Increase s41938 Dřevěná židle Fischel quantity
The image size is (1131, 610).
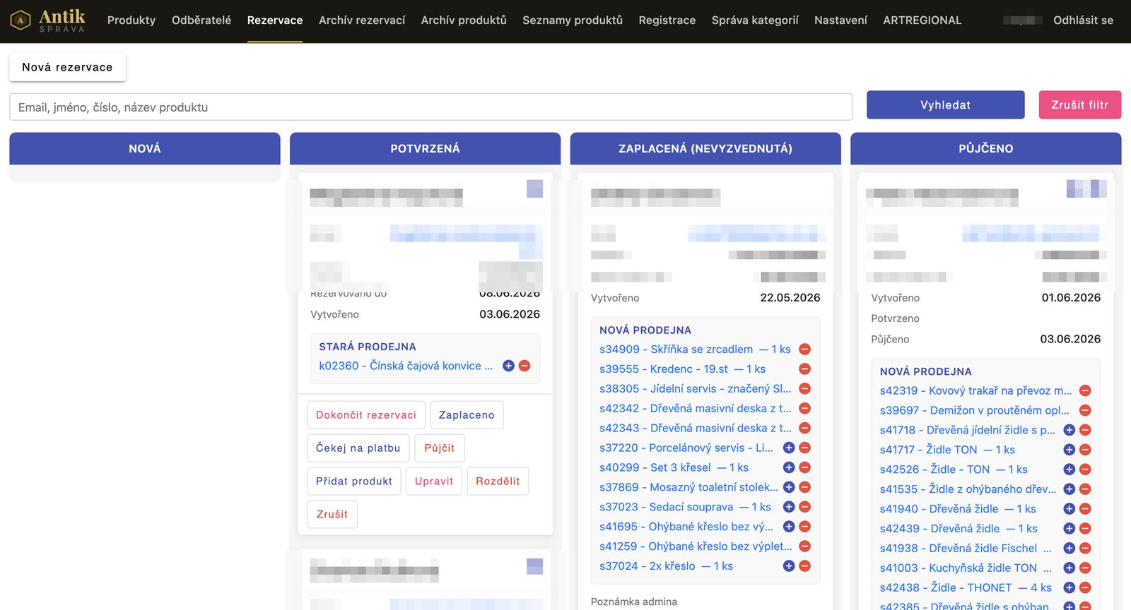pyautogui.click(x=1070, y=549)
